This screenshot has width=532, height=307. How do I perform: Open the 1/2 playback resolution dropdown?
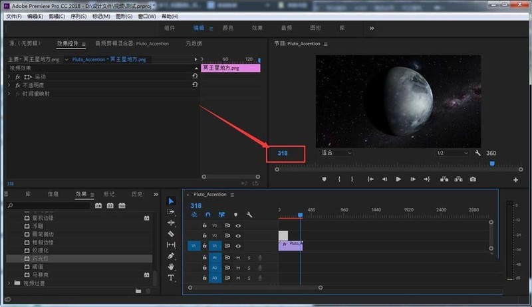[x=452, y=153]
